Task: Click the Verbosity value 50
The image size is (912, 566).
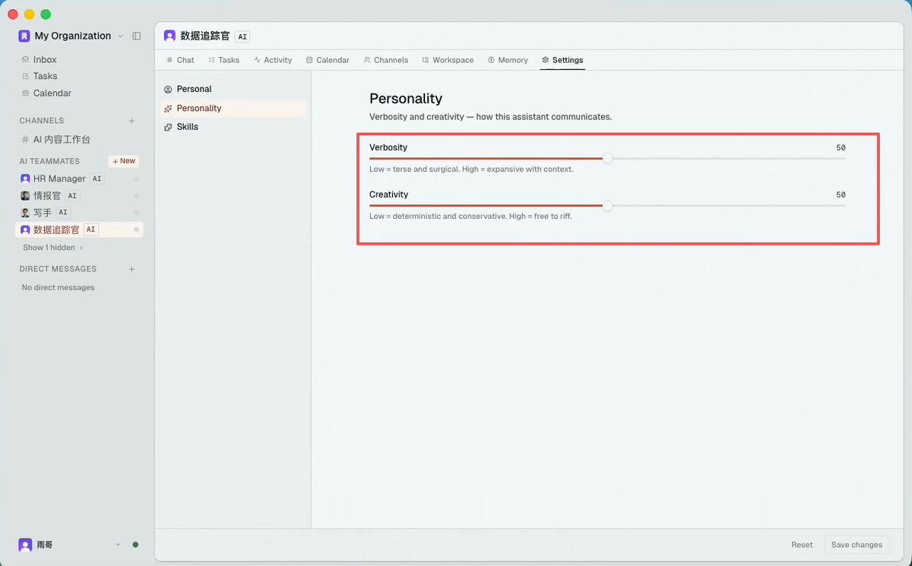Action: (841, 147)
